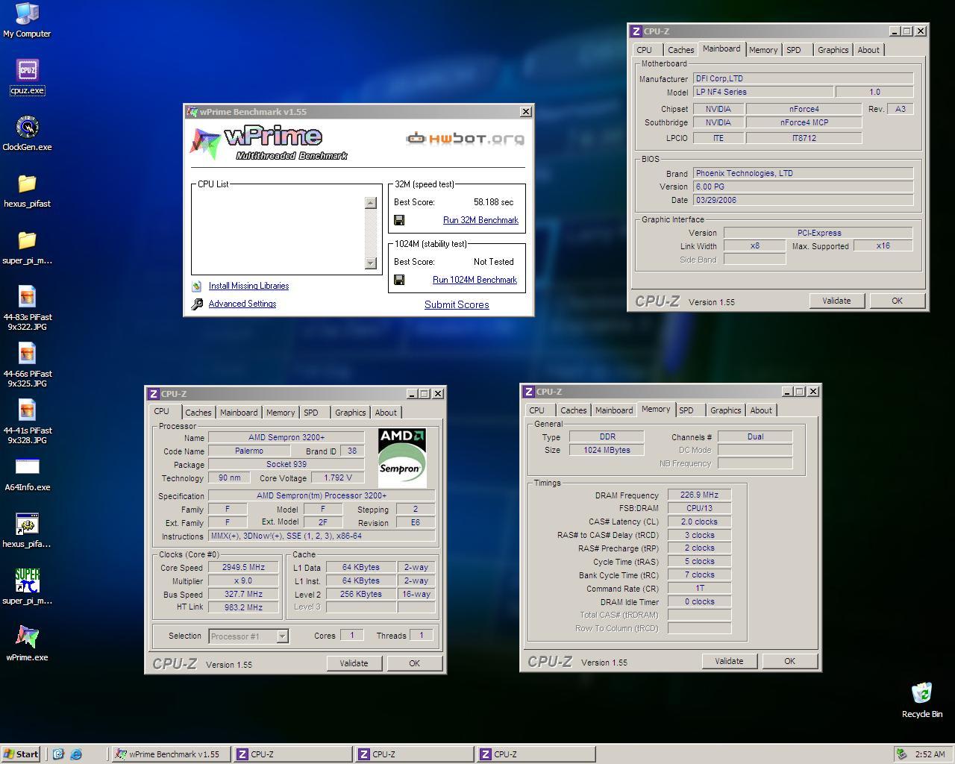Click the taskbar clock showing 2:52 AM

[930, 754]
